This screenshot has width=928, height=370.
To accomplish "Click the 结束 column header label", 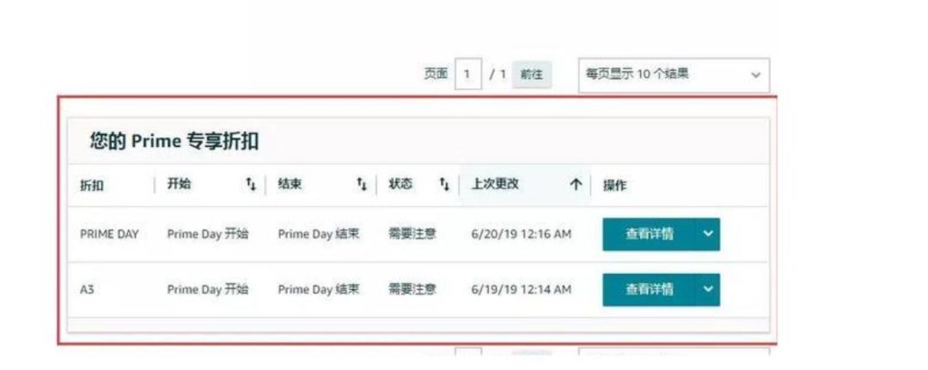I will click(290, 184).
